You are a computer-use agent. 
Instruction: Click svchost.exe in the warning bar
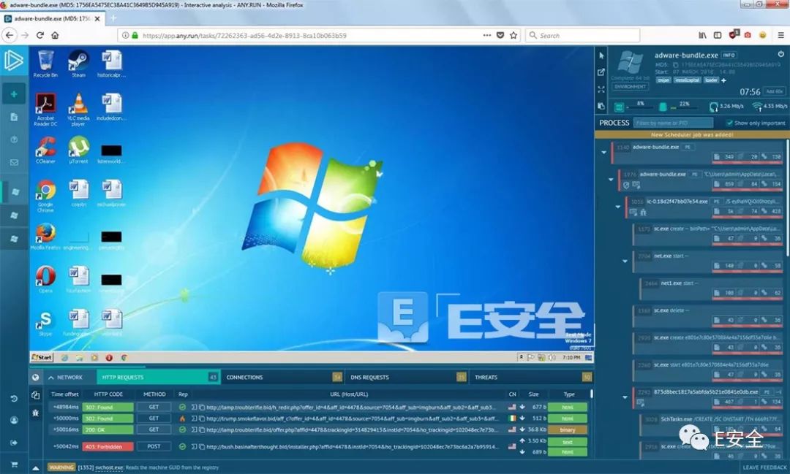109,467
